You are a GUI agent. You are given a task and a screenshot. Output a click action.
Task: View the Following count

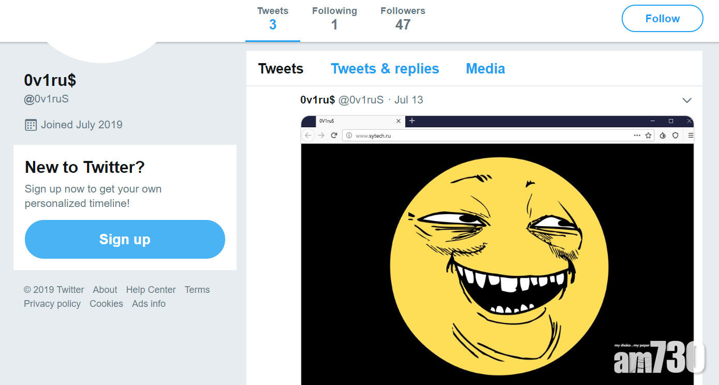[x=334, y=19]
